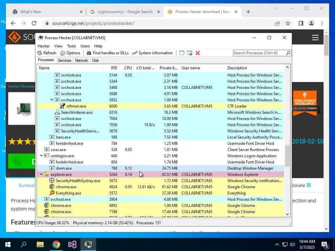Collapse the winlogon.exe process tree
Image resolution: width=335 pixels, height=251 pixels.
pos(42,156)
